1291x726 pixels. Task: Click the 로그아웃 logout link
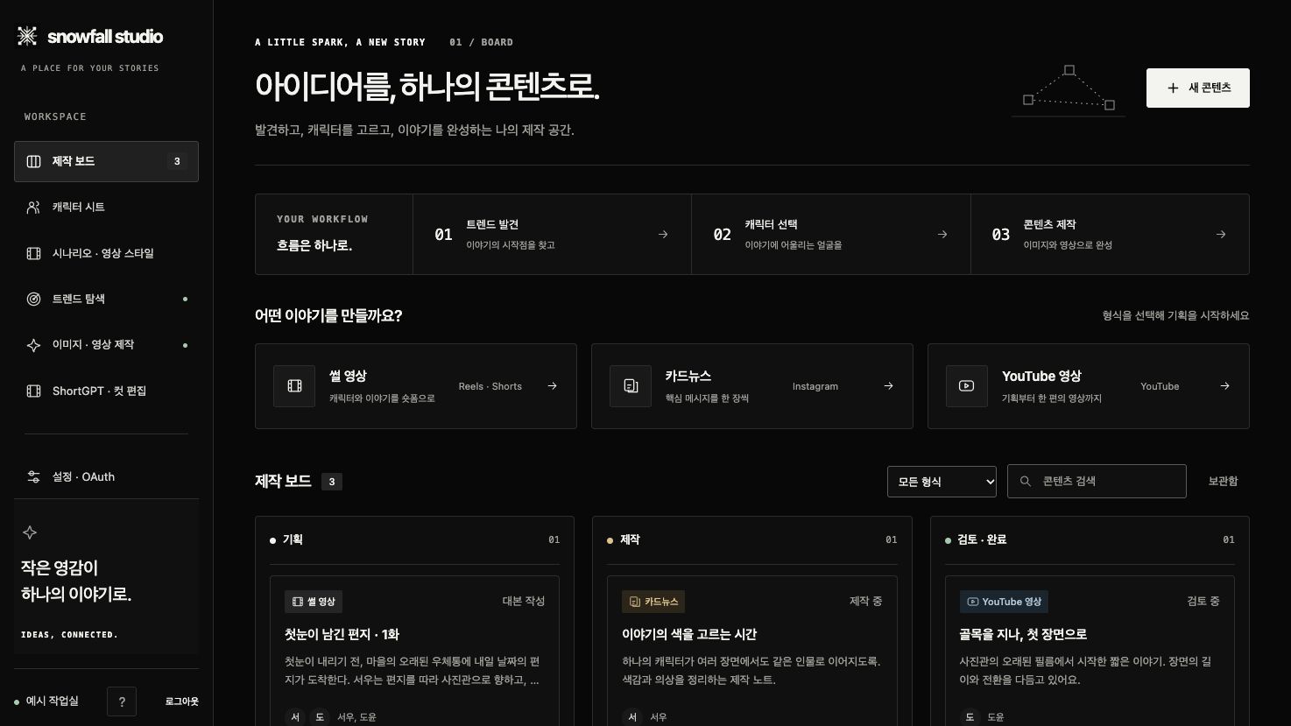pos(182,701)
